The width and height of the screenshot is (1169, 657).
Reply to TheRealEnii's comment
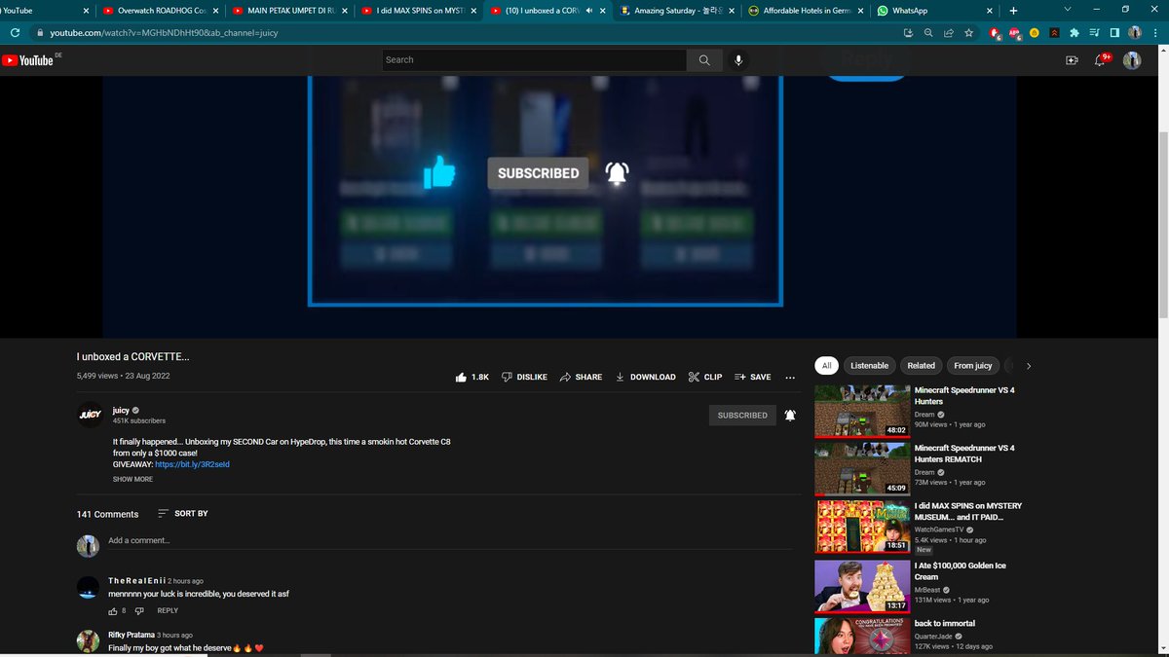[168, 611]
